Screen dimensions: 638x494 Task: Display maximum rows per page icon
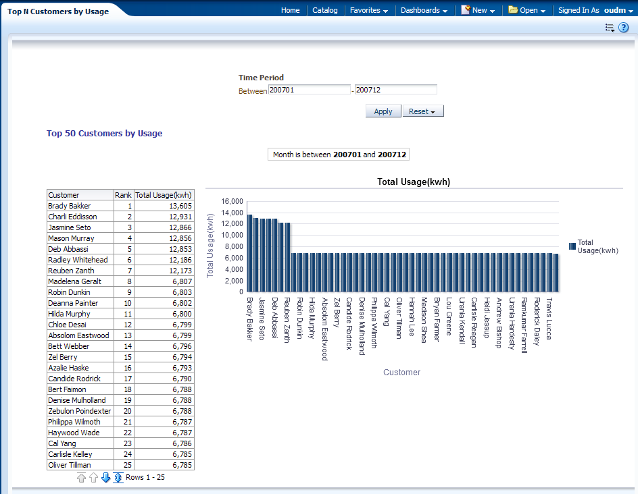click(x=118, y=478)
